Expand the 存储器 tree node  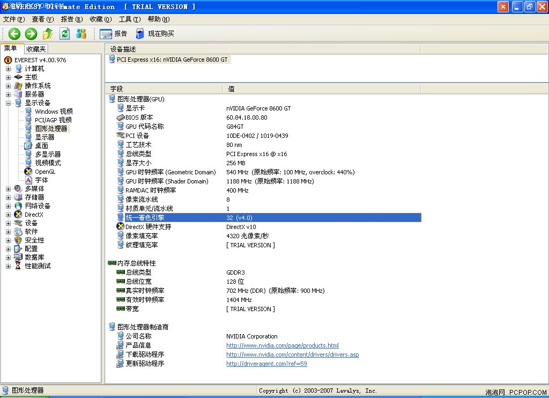click(9, 197)
